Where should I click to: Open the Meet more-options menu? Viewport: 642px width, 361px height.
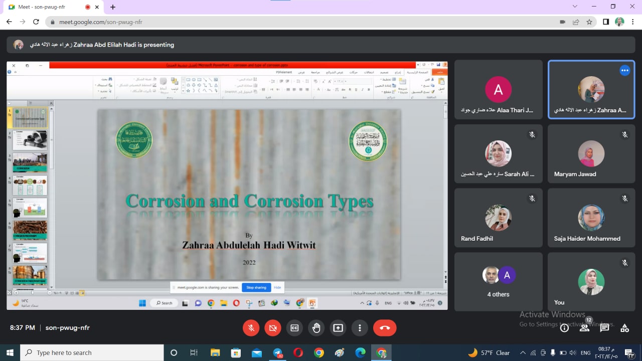point(360,327)
